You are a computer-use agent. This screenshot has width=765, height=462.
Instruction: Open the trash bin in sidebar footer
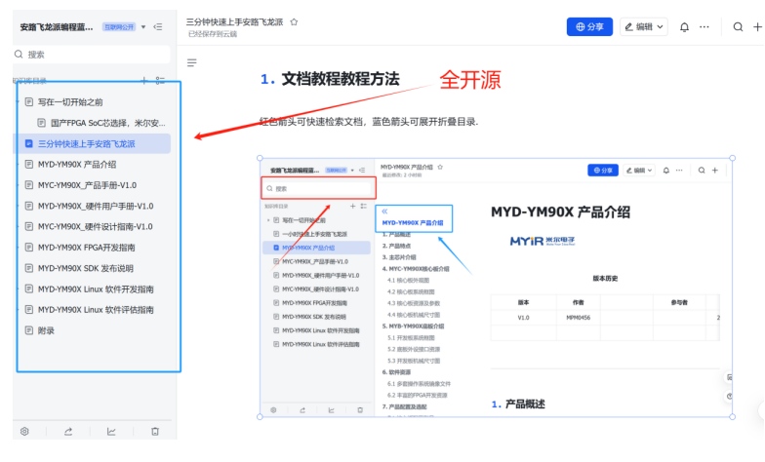tap(154, 431)
